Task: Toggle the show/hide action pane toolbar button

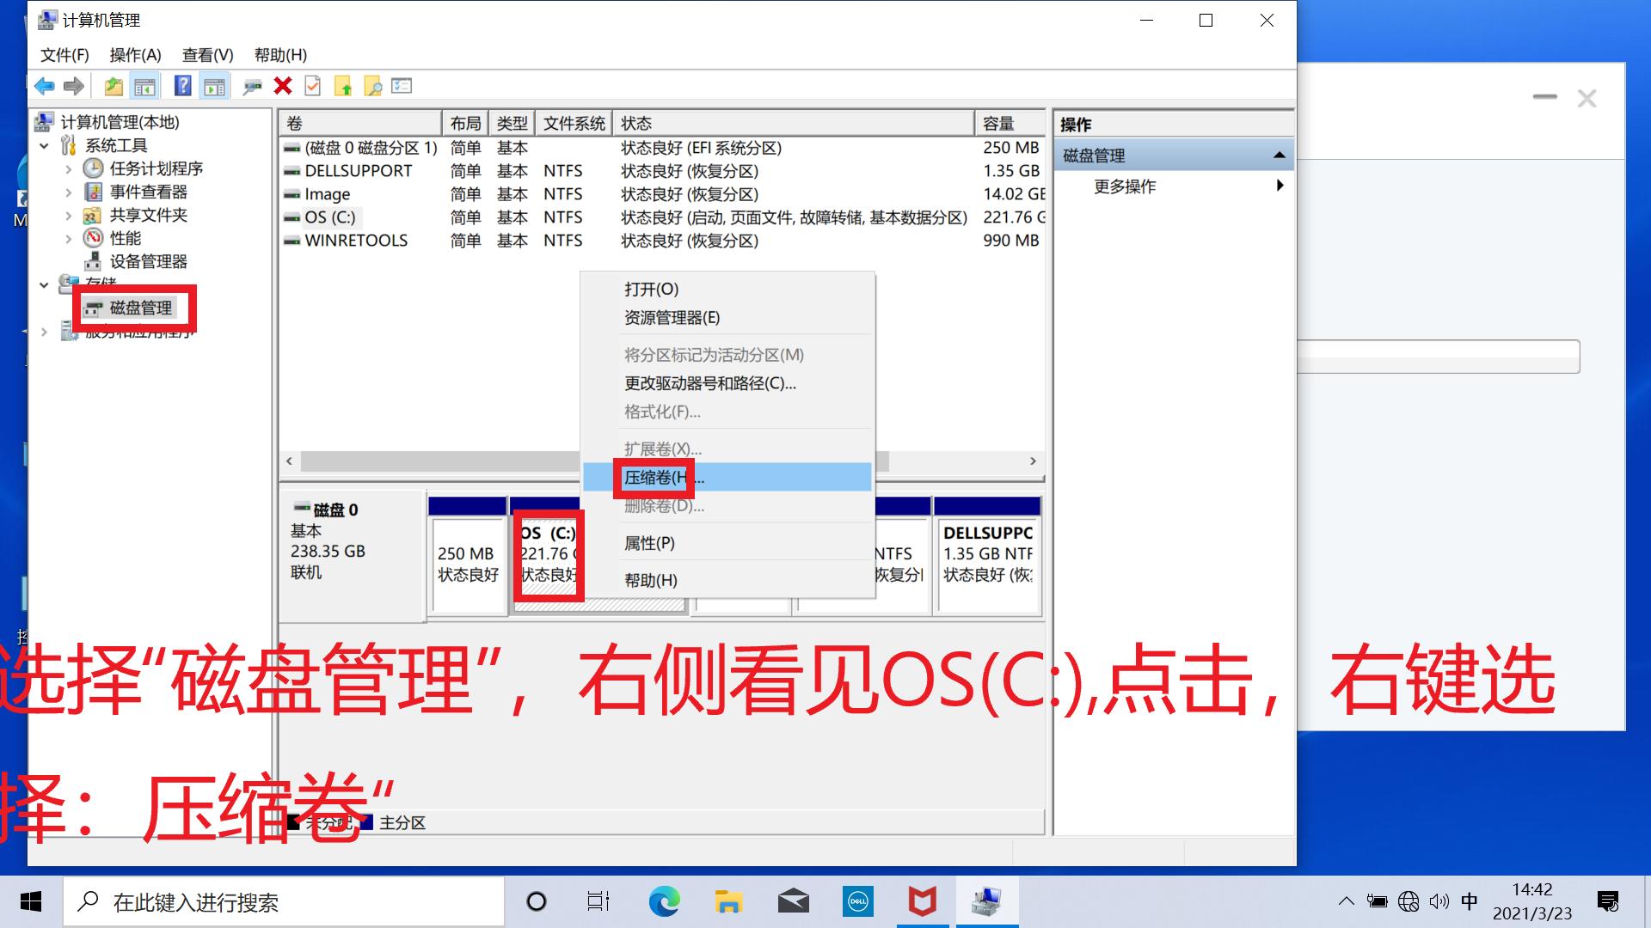Action: 214,85
